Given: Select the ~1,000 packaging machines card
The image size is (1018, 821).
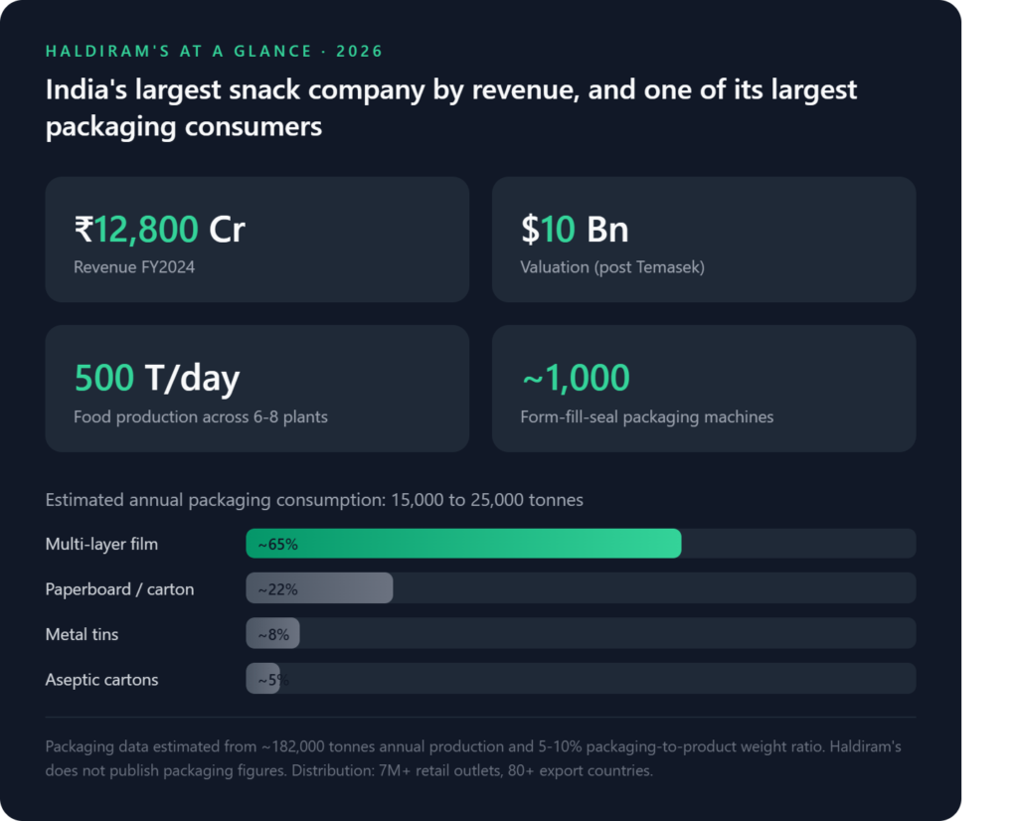Looking at the screenshot, I should [704, 389].
